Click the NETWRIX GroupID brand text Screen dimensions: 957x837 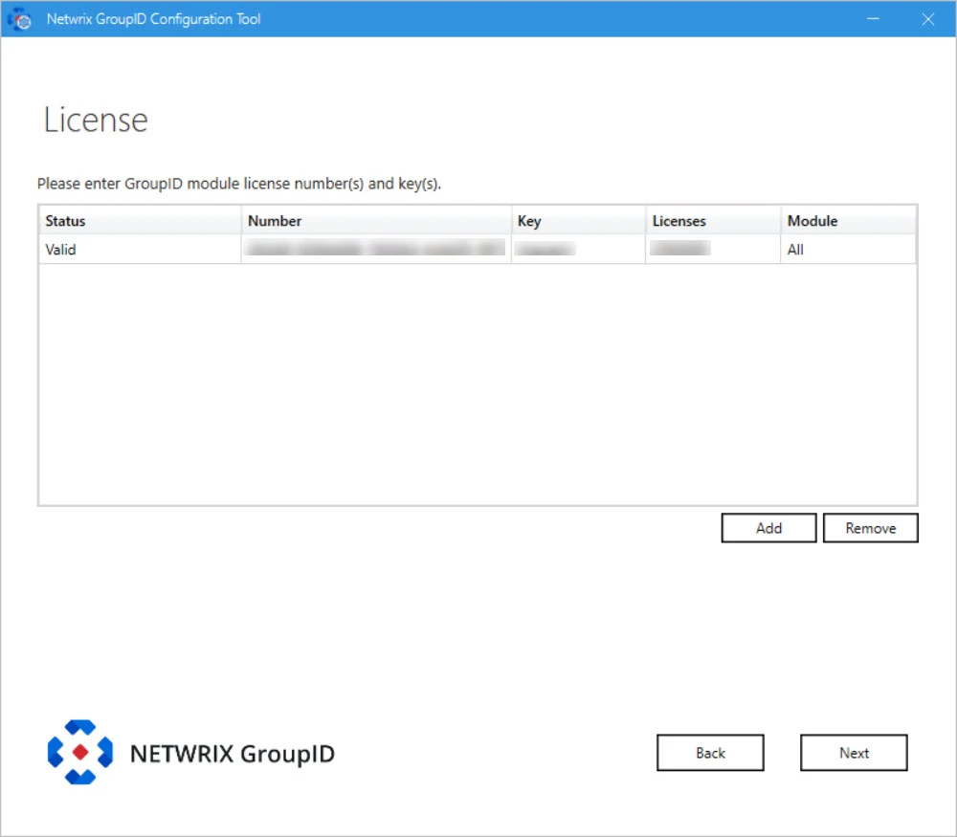(233, 754)
